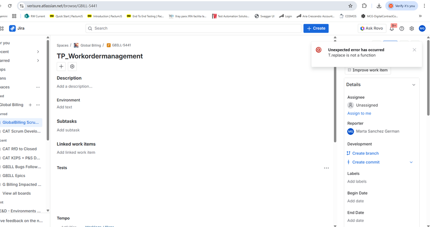Open the Swagger UI bookmark
This screenshot has height=227, width=430.
[x=265, y=16]
